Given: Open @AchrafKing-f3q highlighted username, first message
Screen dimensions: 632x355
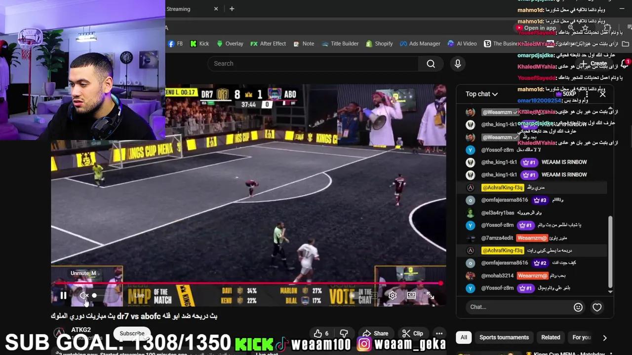Looking at the screenshot, I should point(502,187).
